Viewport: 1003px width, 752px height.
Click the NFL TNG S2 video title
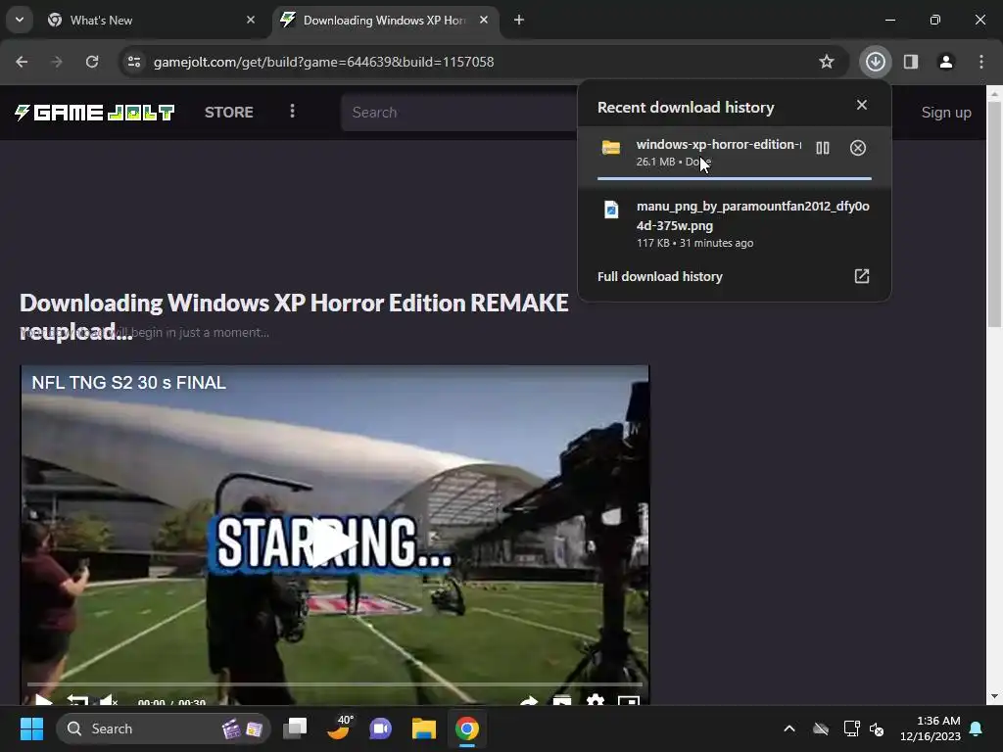point(129,383)
